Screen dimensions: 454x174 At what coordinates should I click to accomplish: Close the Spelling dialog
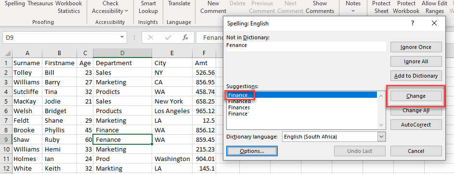pos(434,23)
